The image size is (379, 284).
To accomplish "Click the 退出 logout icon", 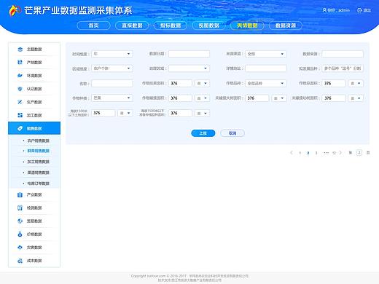I will point(359,10).
